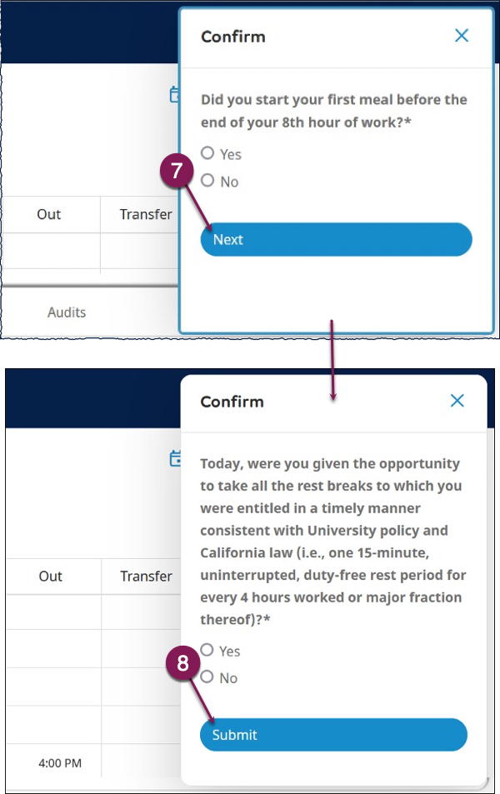
Task: Click the step 8 callout badge
Action: [x=182, y=662]
